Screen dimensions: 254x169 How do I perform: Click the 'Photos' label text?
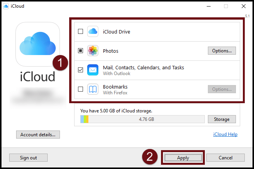pyautogui.click(x=111, y=51)
